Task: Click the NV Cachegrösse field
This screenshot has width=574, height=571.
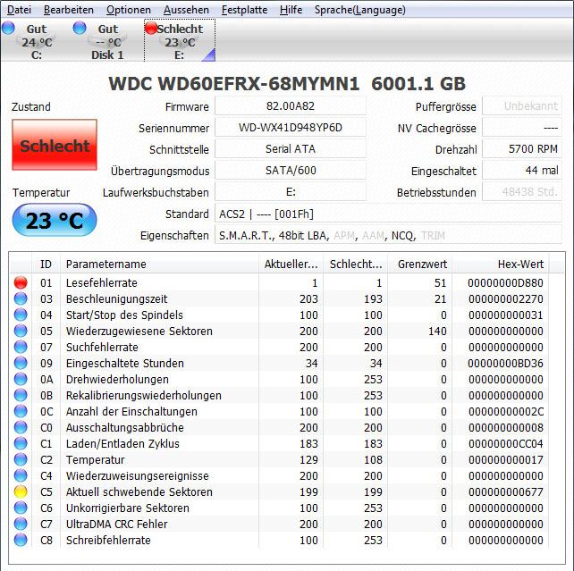Action: click(x=522, y=128)
